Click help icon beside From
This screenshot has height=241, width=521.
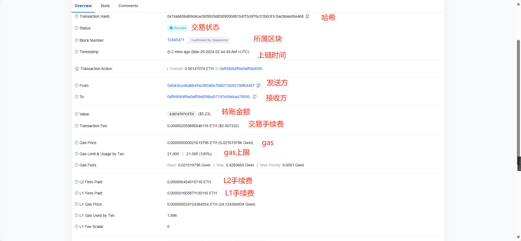[x=76, y=86]
